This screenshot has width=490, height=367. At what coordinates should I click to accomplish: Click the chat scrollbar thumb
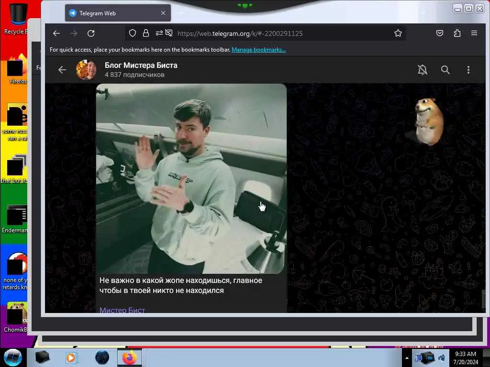coord(483,301)
